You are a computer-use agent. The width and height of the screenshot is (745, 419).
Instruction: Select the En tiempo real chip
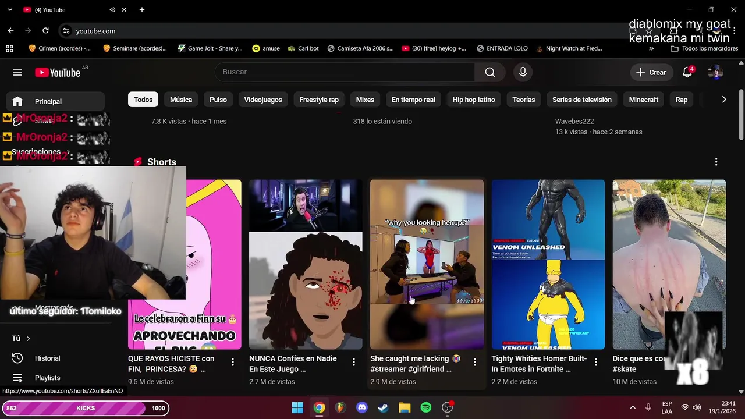click(413, 100)
